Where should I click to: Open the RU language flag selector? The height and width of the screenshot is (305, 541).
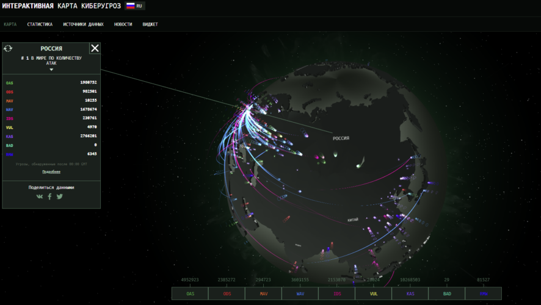[x=135, y=5]
